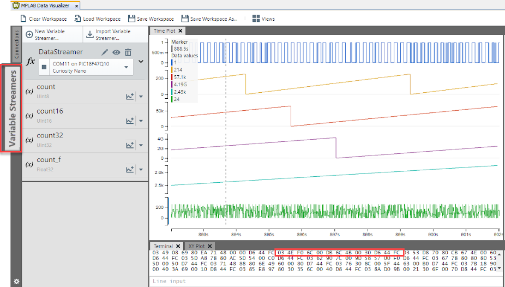Close the MPLAB Data Visualizer tab
505x287 pixels.
(x=77, y=6)
